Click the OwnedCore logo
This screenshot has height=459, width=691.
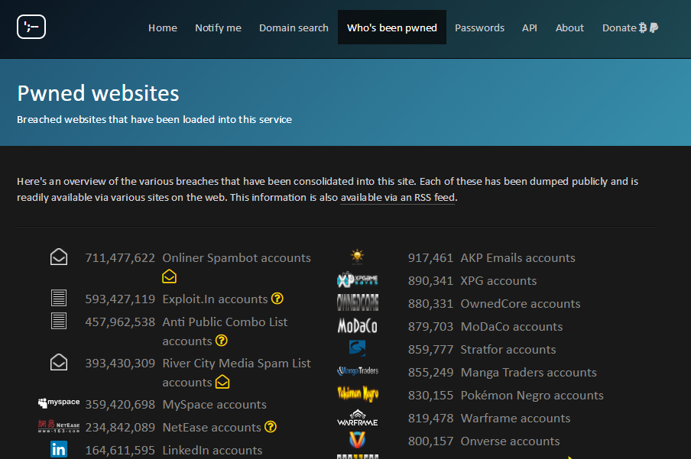[357, 303]
